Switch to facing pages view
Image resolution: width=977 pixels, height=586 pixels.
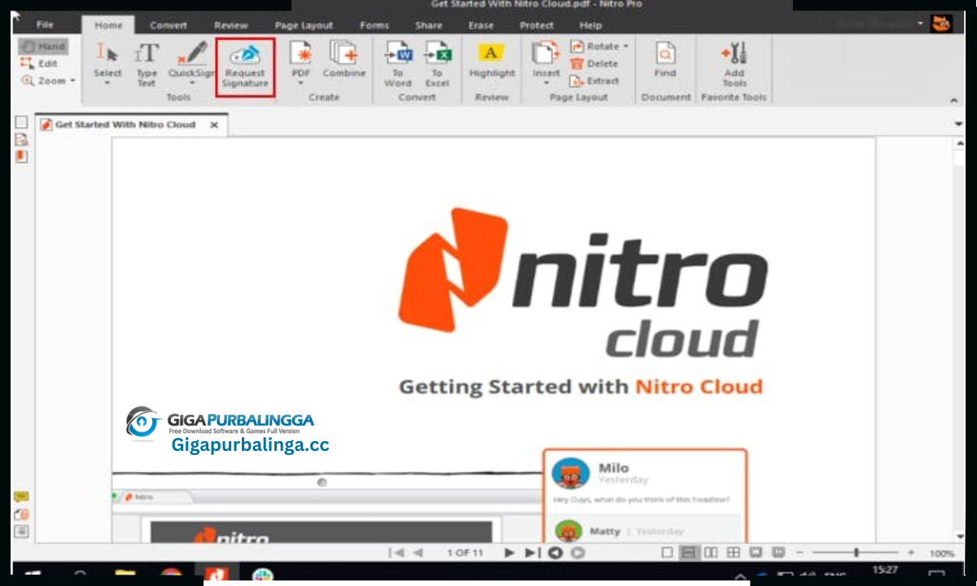pyautogui.click(x=711, y=553)
